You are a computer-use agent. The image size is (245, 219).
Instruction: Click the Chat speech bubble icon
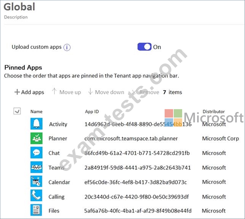pyautogui.click(x=36, y=153)
